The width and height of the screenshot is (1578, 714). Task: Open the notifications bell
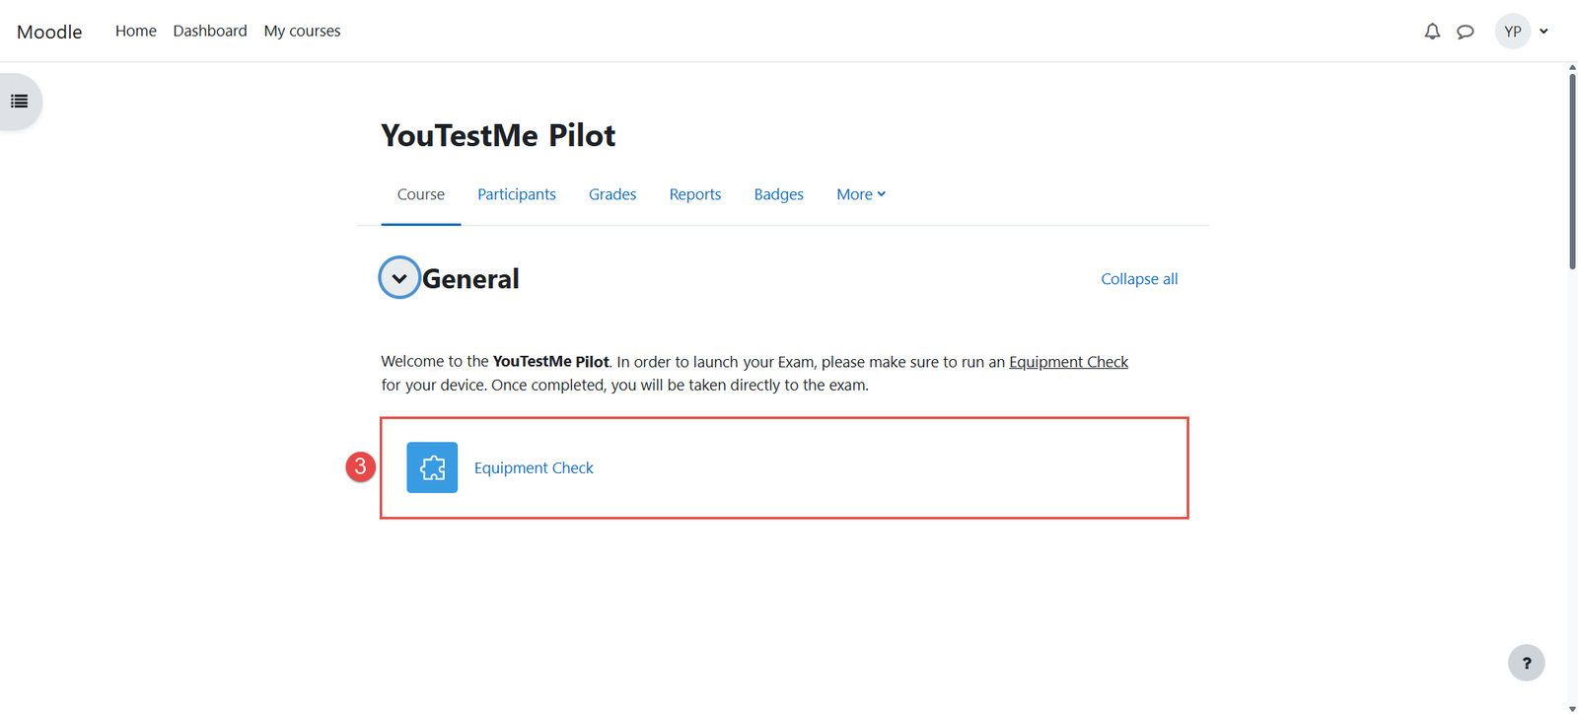coord(1432,32)
